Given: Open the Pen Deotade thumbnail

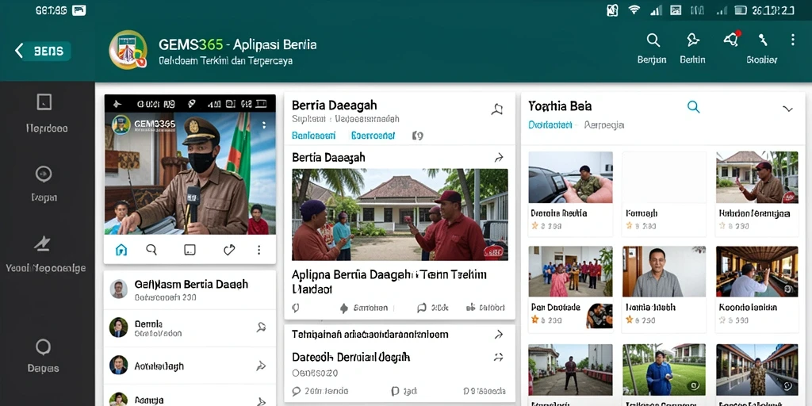Looking at the screenshot, I should click(571, 271).
